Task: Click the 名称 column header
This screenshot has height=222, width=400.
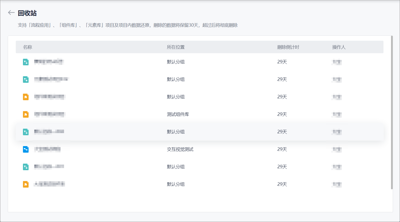Action: point(28,47)
